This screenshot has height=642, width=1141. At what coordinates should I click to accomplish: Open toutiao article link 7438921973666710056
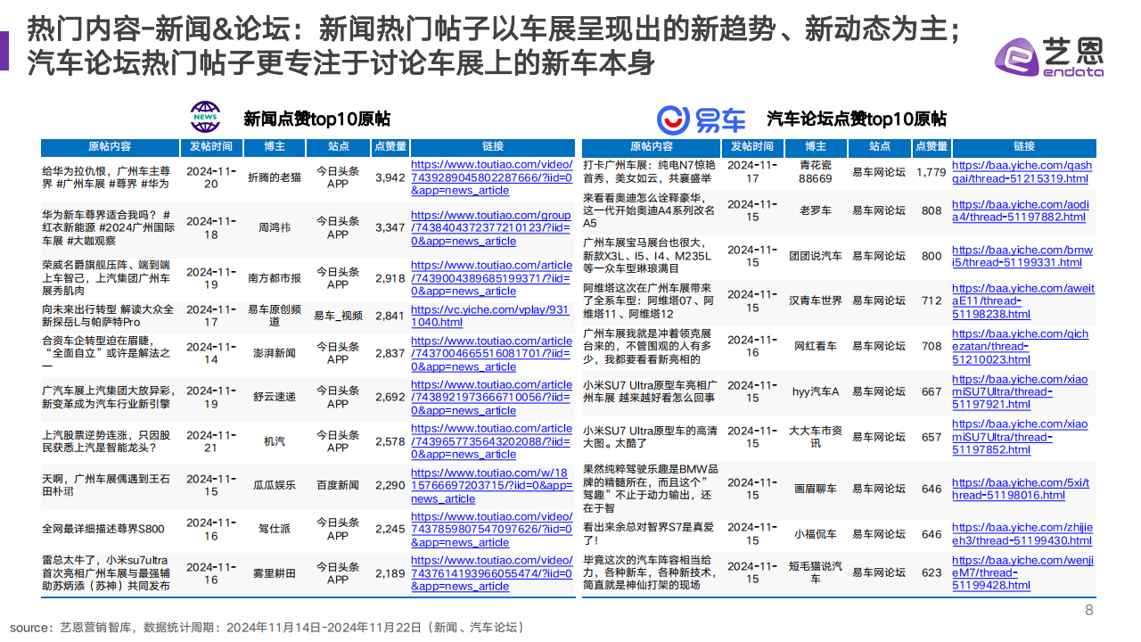(x=491, y=398)
